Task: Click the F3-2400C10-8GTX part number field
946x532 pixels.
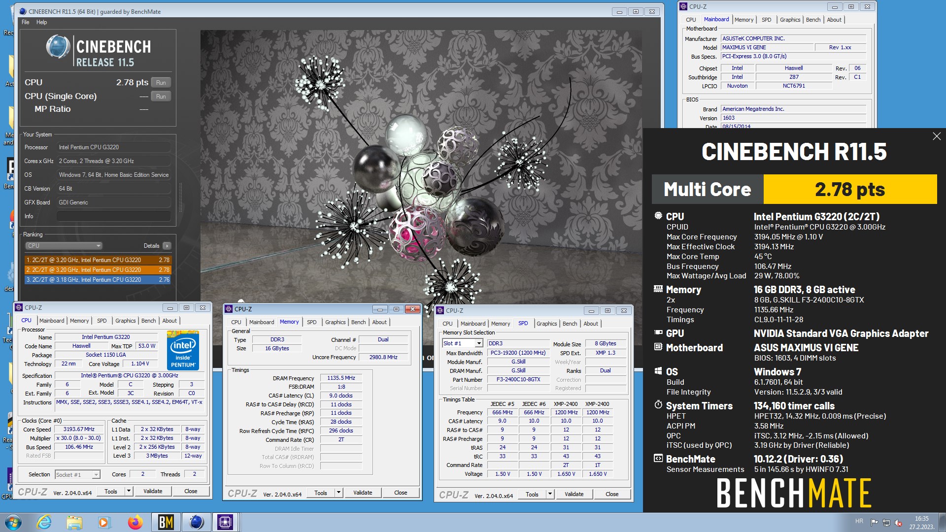Action: pos(518,380)
